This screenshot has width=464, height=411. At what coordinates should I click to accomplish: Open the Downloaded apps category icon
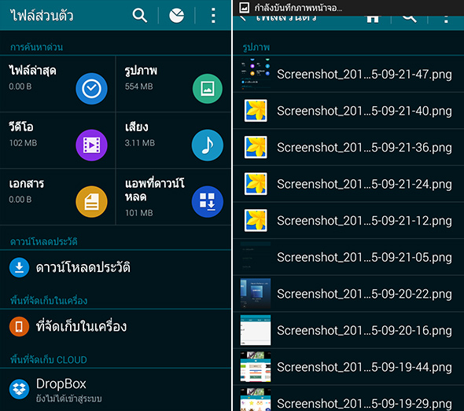(208, 202)
